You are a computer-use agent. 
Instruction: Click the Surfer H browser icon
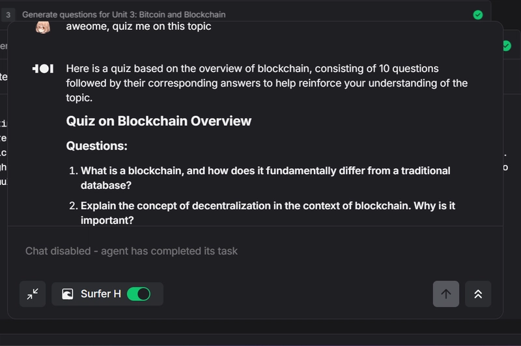pos(68,294)
